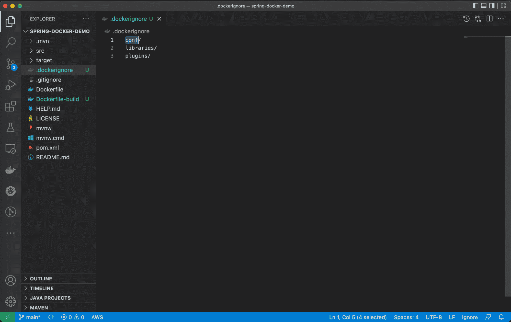Split the editor using the toolbar icon
The width and height of the screenshot is (511, 322).
tap(490, 19)
